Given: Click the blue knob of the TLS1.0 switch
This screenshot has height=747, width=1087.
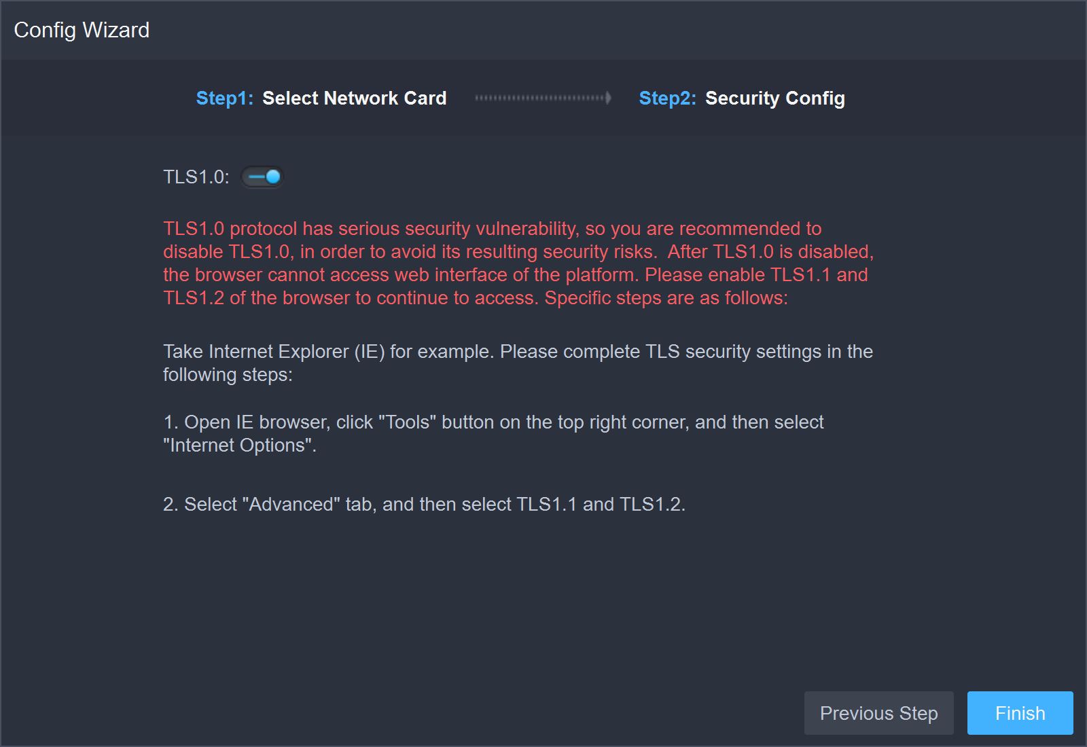Looking at the screenshot, I should 272,177.
